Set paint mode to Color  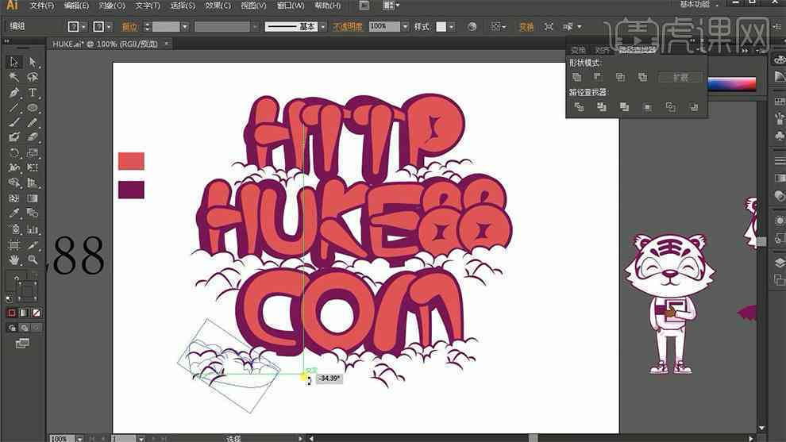(x=12, y=313)
